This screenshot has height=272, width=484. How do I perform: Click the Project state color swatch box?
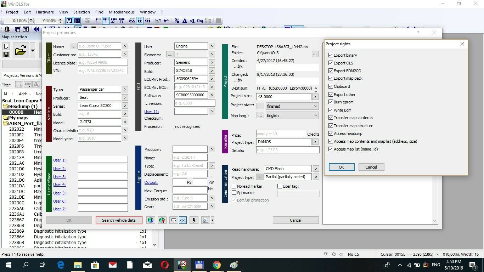pyautogui.click(x=260, y=106)
